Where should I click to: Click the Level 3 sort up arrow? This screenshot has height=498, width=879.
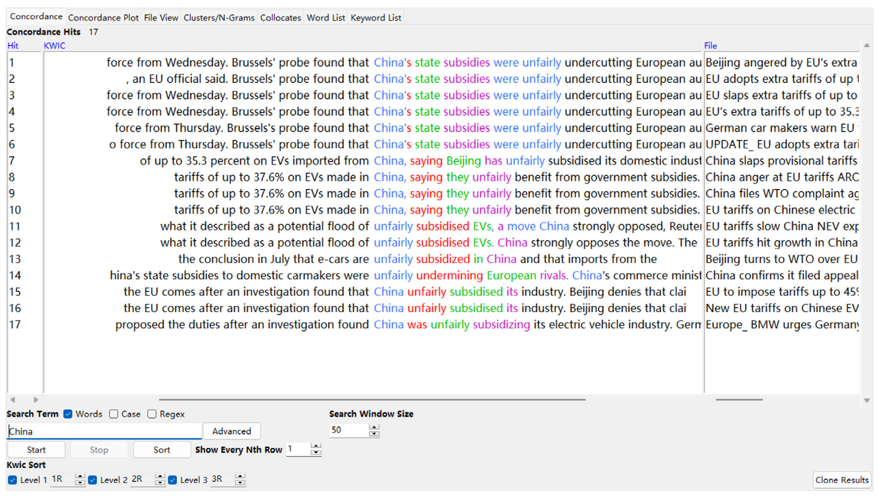(x=240, y=476)
